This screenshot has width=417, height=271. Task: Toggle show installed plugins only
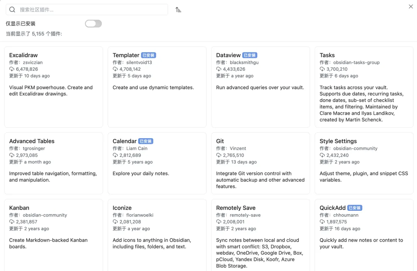click(x=93, y=24)
